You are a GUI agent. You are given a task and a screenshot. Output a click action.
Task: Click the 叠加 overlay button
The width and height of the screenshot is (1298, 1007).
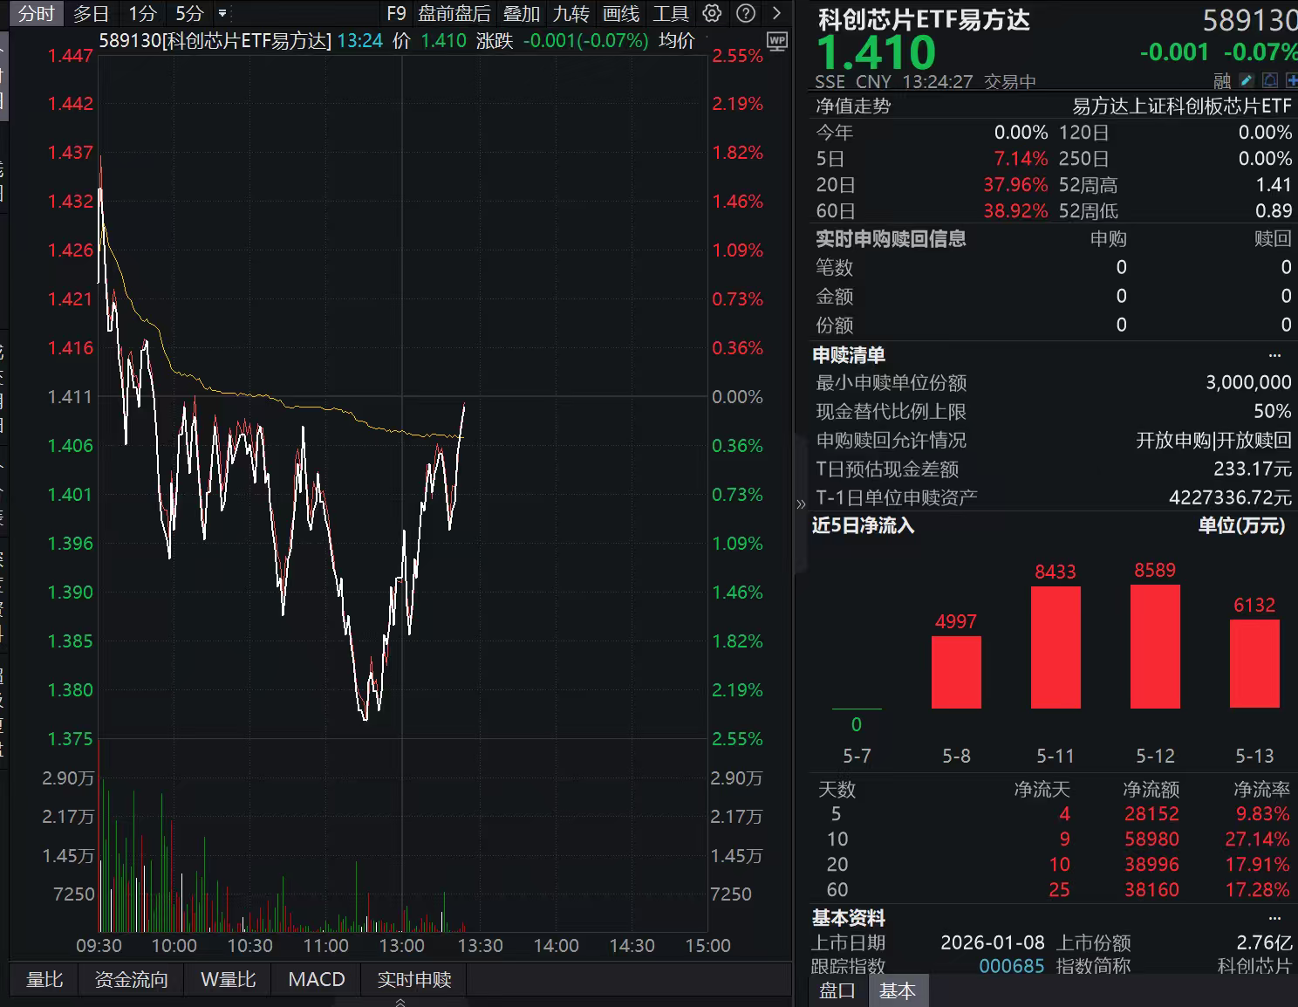522,14
